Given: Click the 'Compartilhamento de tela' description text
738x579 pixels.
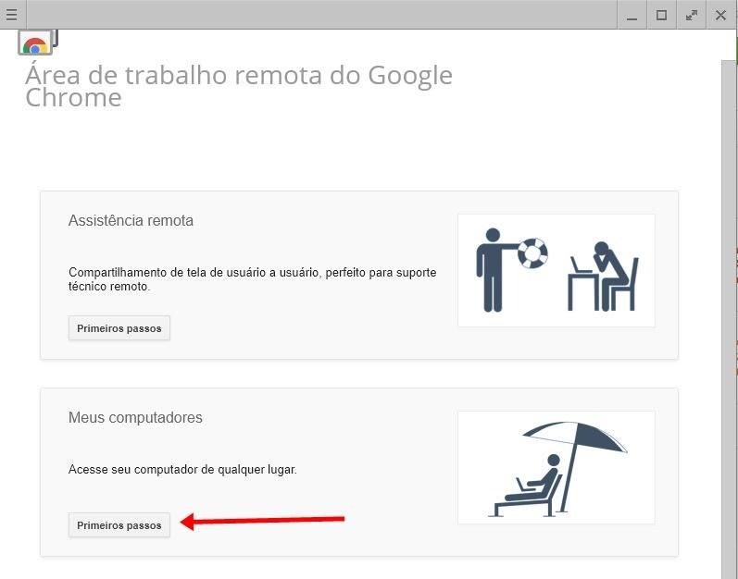Looking at the screenshot, I should pos(252,279).
